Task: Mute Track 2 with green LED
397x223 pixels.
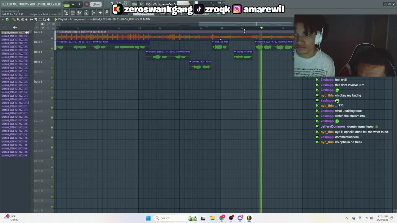Action: [x=52, y=48]
